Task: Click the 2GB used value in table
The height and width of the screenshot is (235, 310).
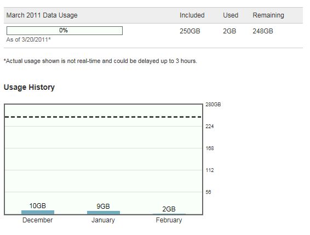Action: (229, 31)
